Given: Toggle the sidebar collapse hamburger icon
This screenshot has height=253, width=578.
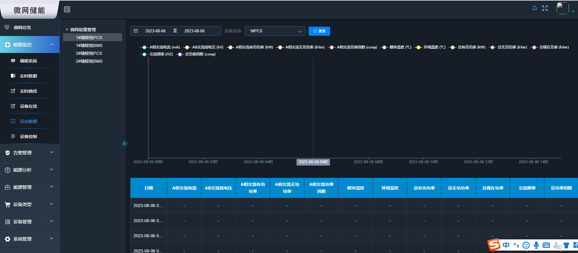Looking at the screenshot, I should click(x=67, y=9).
